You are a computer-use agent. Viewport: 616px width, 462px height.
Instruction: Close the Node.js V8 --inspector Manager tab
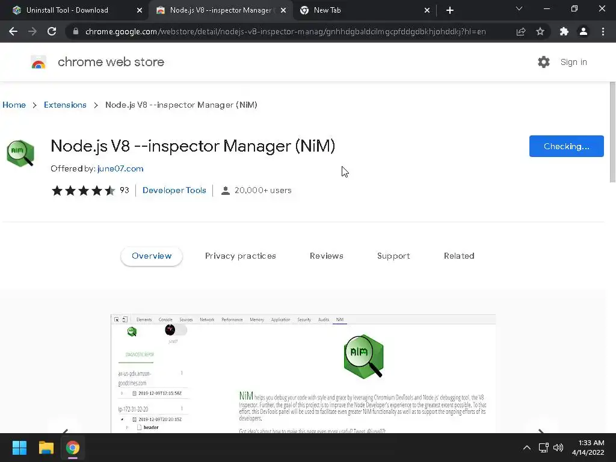pos(283,10)
